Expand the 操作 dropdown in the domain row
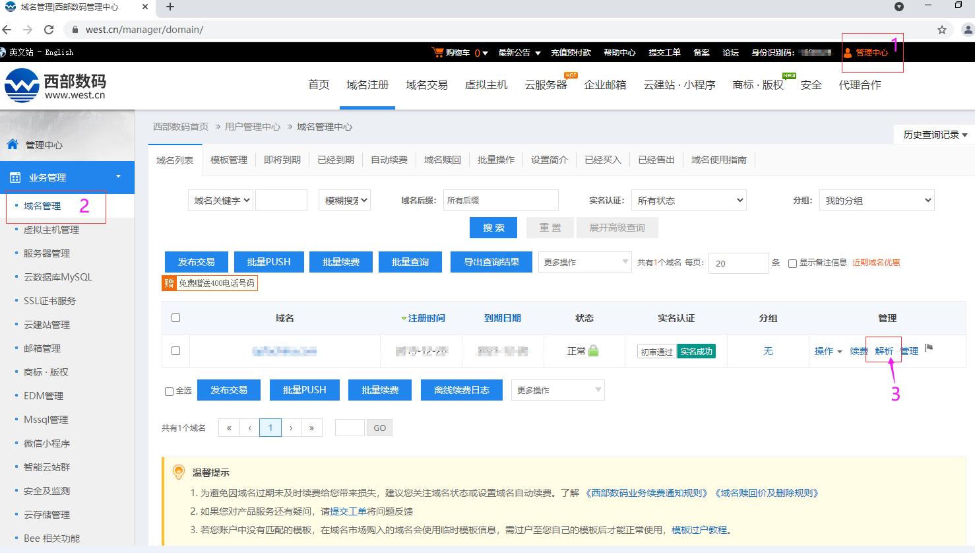Viewport: 975px width, 553px height. click(x=828, y=351)
